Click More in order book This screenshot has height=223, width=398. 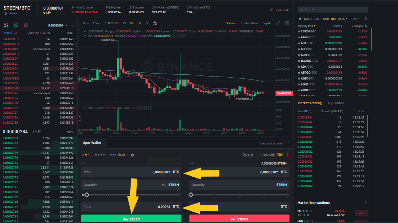click(x=70, y=132)
